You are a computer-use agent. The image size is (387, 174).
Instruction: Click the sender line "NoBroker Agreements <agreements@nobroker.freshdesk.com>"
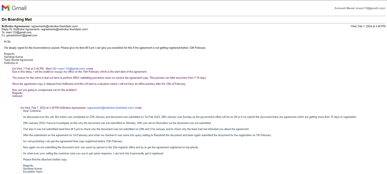tap(40, 26)
